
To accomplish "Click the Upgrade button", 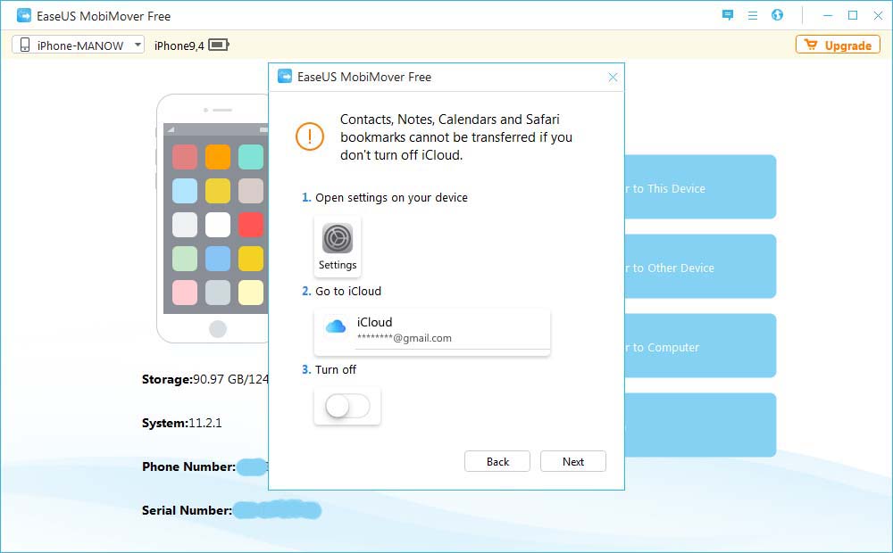I will click(x=838, y=45).
